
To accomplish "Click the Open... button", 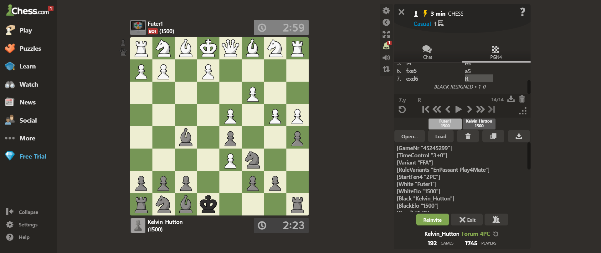I will (x=409, y=136).
